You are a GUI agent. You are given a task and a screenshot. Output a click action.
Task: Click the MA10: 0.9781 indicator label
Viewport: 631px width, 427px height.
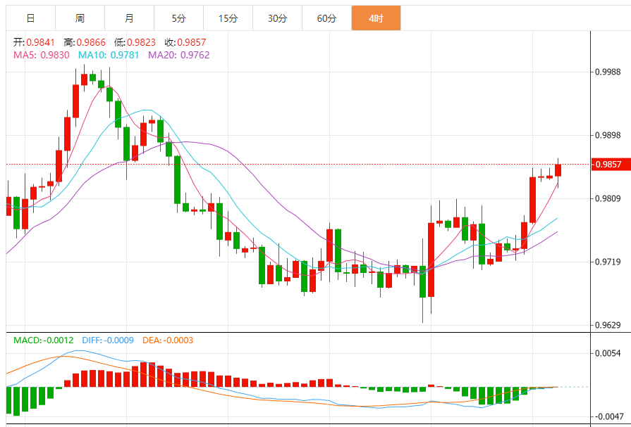[109, 55]
